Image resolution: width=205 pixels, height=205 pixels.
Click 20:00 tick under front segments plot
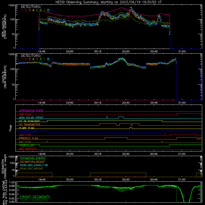pos(70,52)
